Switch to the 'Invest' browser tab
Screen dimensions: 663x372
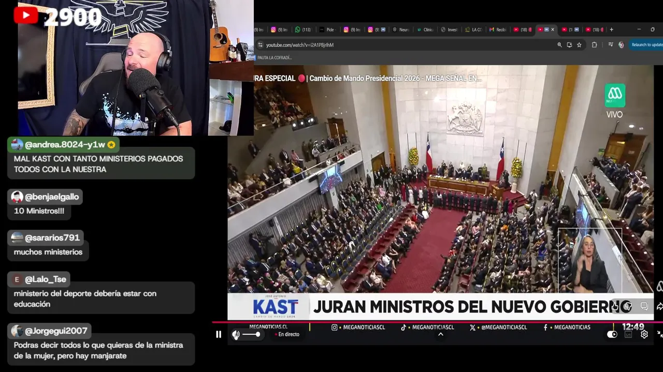[x=450, y=29]
